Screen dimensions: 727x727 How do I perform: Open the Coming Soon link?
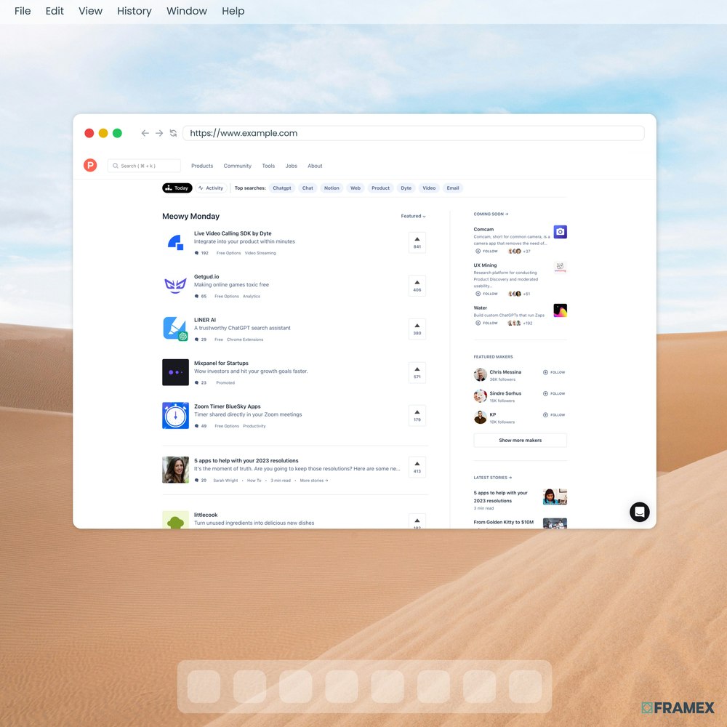[x=491, y=214]
